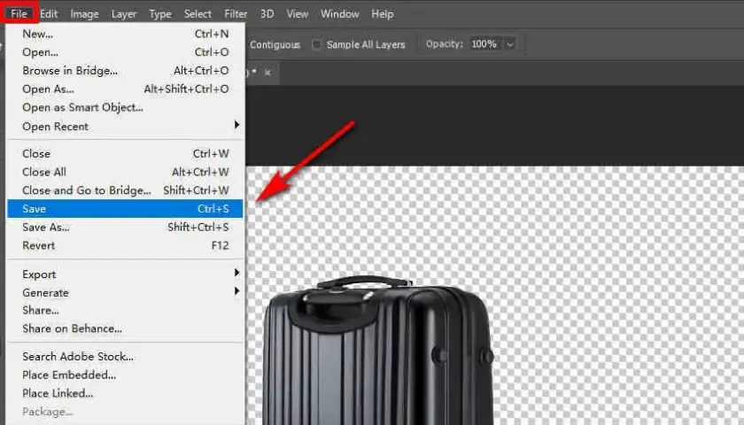
Task: Open the 3D menu
Action: [267, 14]
